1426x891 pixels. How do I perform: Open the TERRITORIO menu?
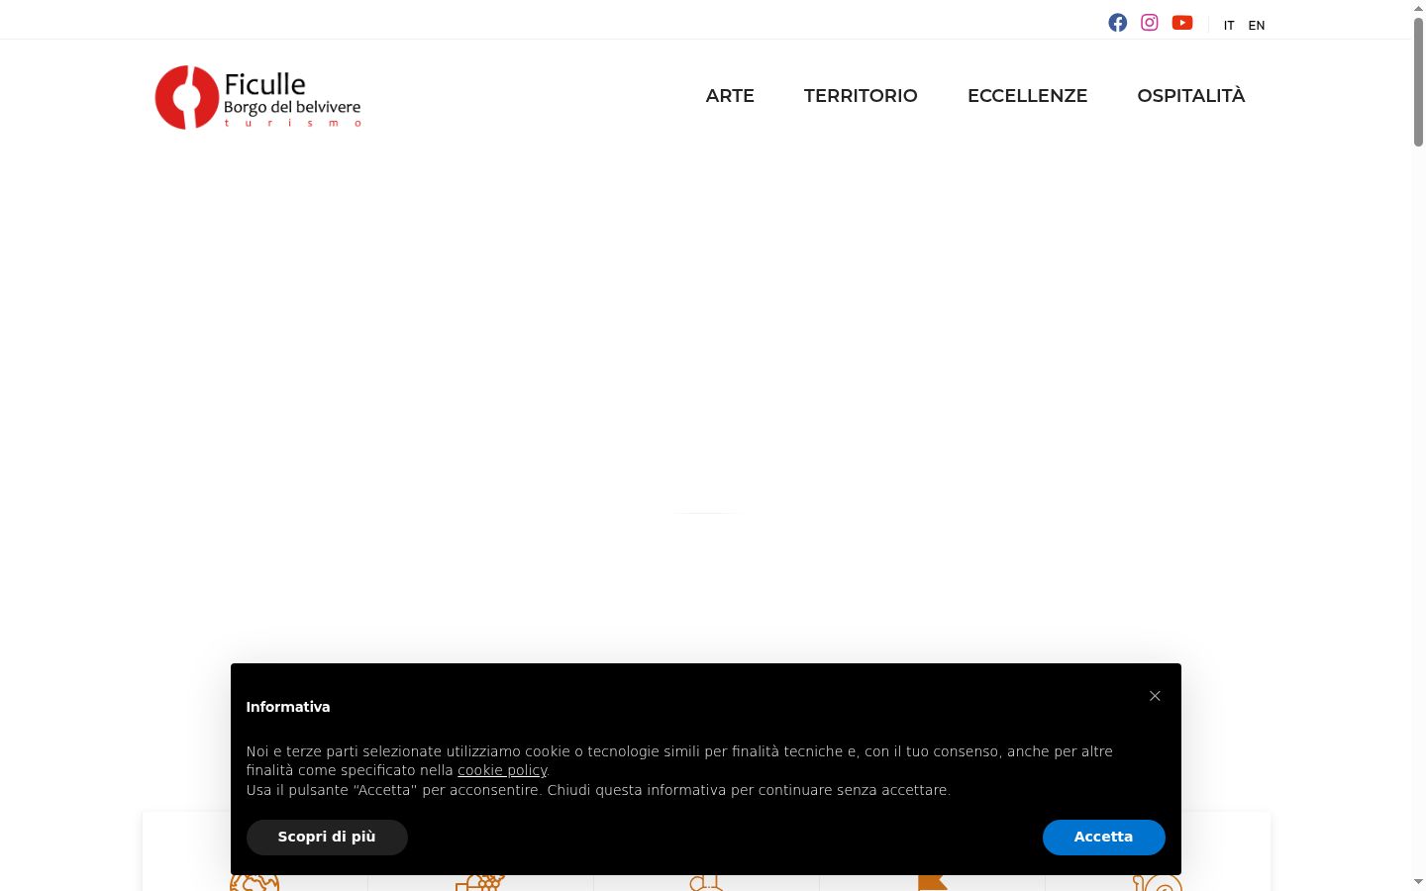coord(861,96)
